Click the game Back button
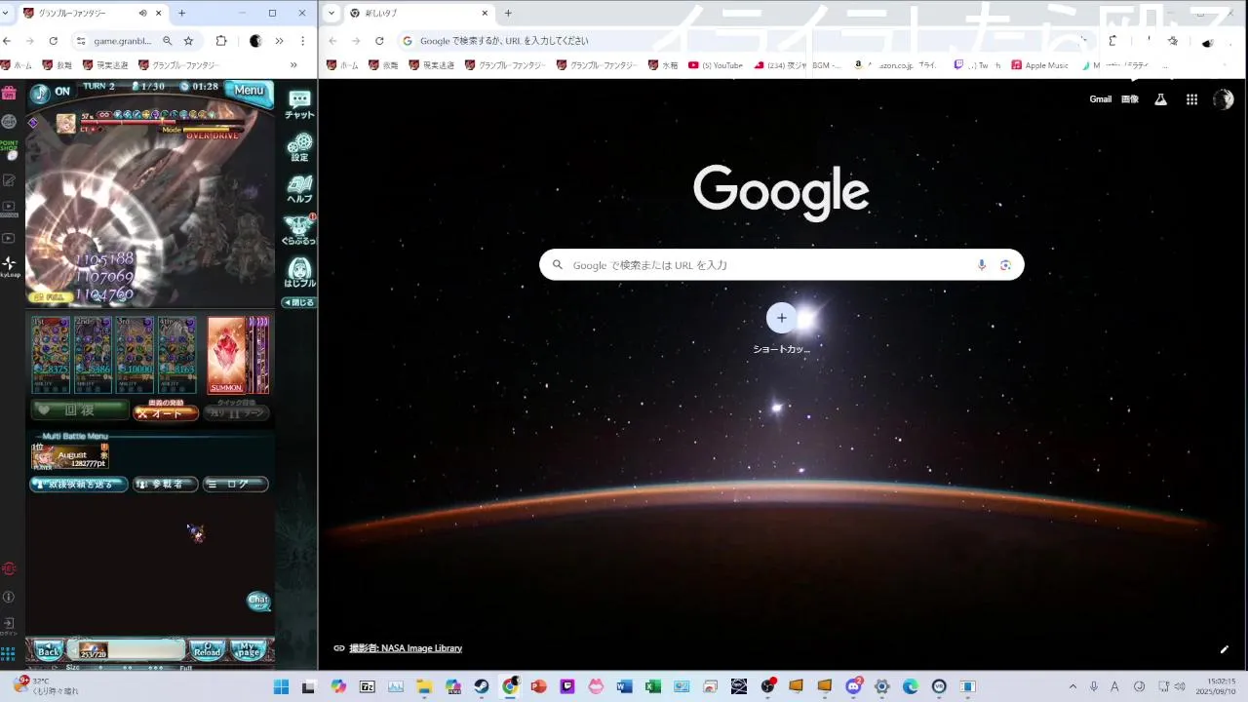This screenshot has height=702, width=1248. tap(48, 650)
